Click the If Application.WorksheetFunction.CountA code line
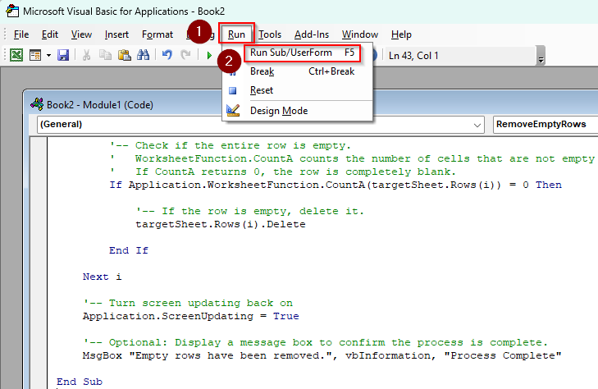This screenshot has width=598, height=389. 336,185
